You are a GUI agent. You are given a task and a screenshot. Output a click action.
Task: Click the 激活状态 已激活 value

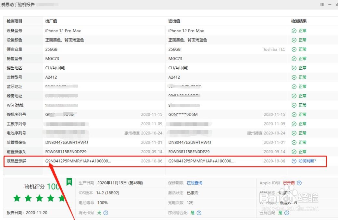coord(193,193)
